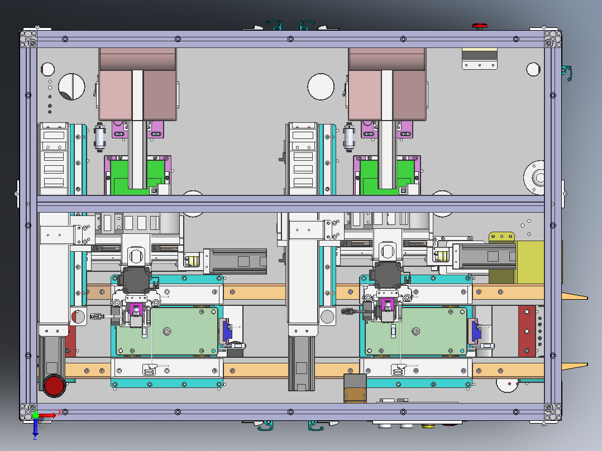This screenshot has height=451, width=602.
Task: Select the white partial disc with a red dot
Action: pyautogui.click(x=507, y=385)
